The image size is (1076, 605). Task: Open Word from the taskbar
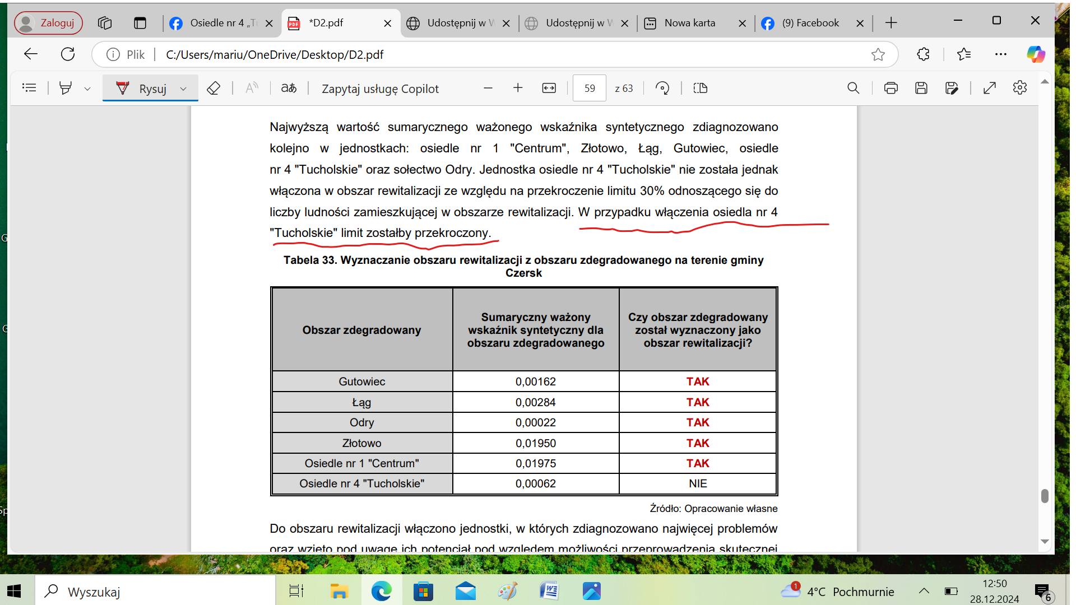pos(549,591)
